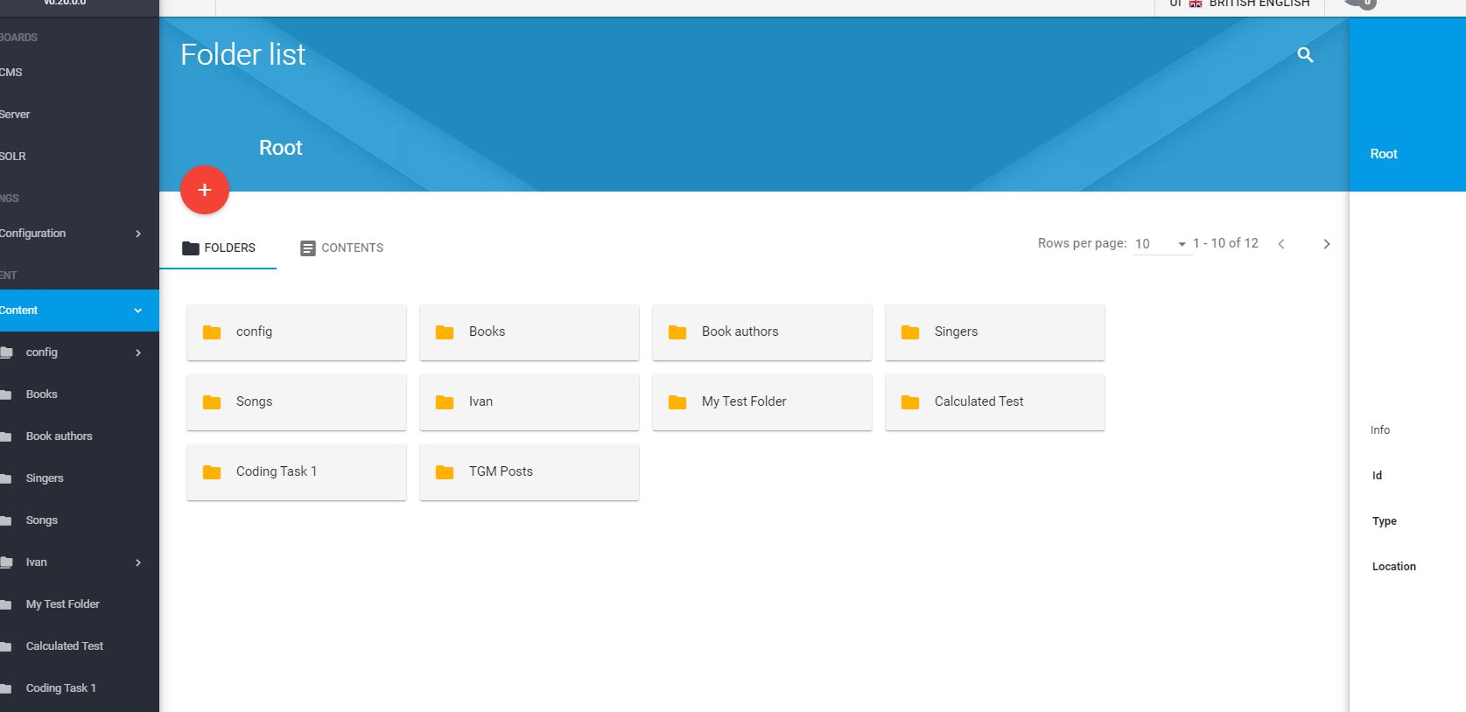The image size is (1466, 712).
Task: Click the Info label in the right panel
Action: pyautogui.click(x=1380, y=430)
